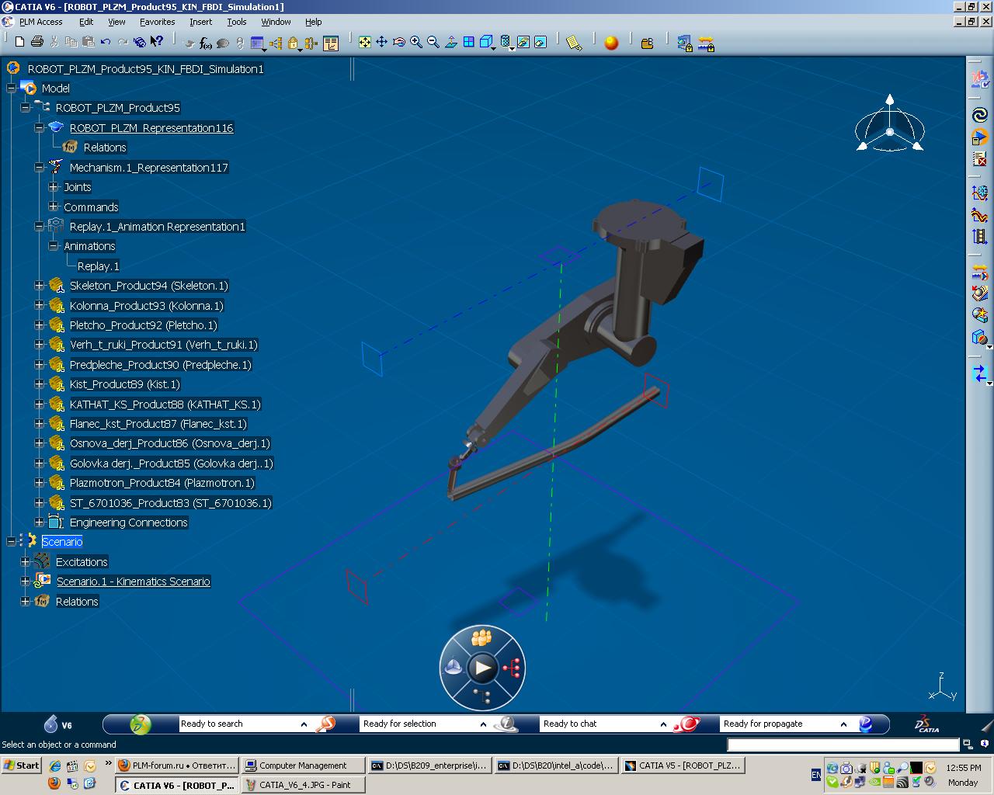Expand the Skeleton_Product94 node

tap(40, 286)
